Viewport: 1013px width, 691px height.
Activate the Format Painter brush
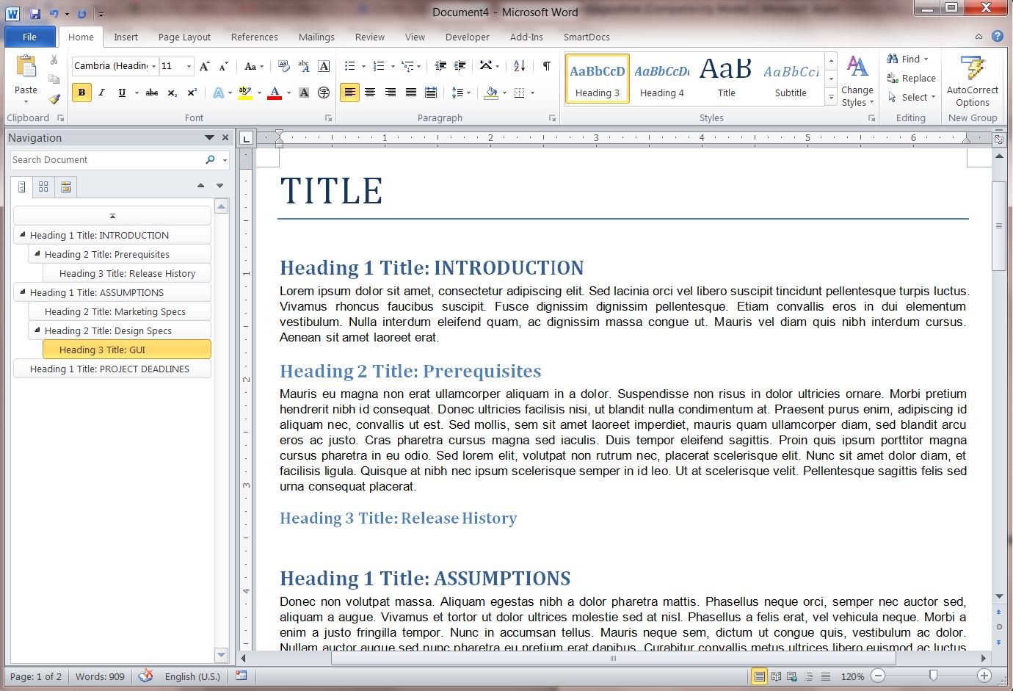[x=54, y=98]
